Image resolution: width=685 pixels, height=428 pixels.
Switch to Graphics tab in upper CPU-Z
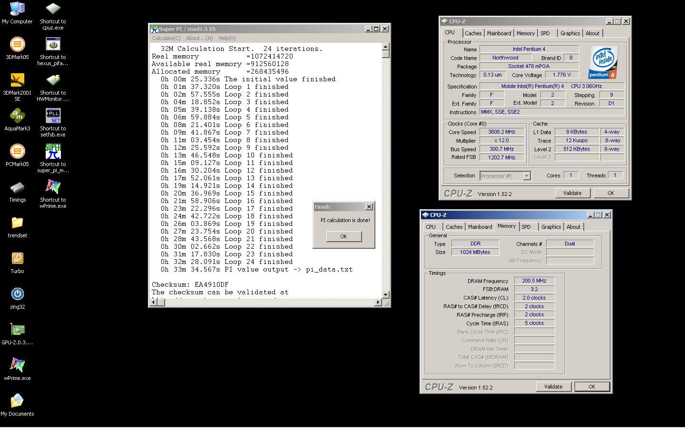(570, 33)
